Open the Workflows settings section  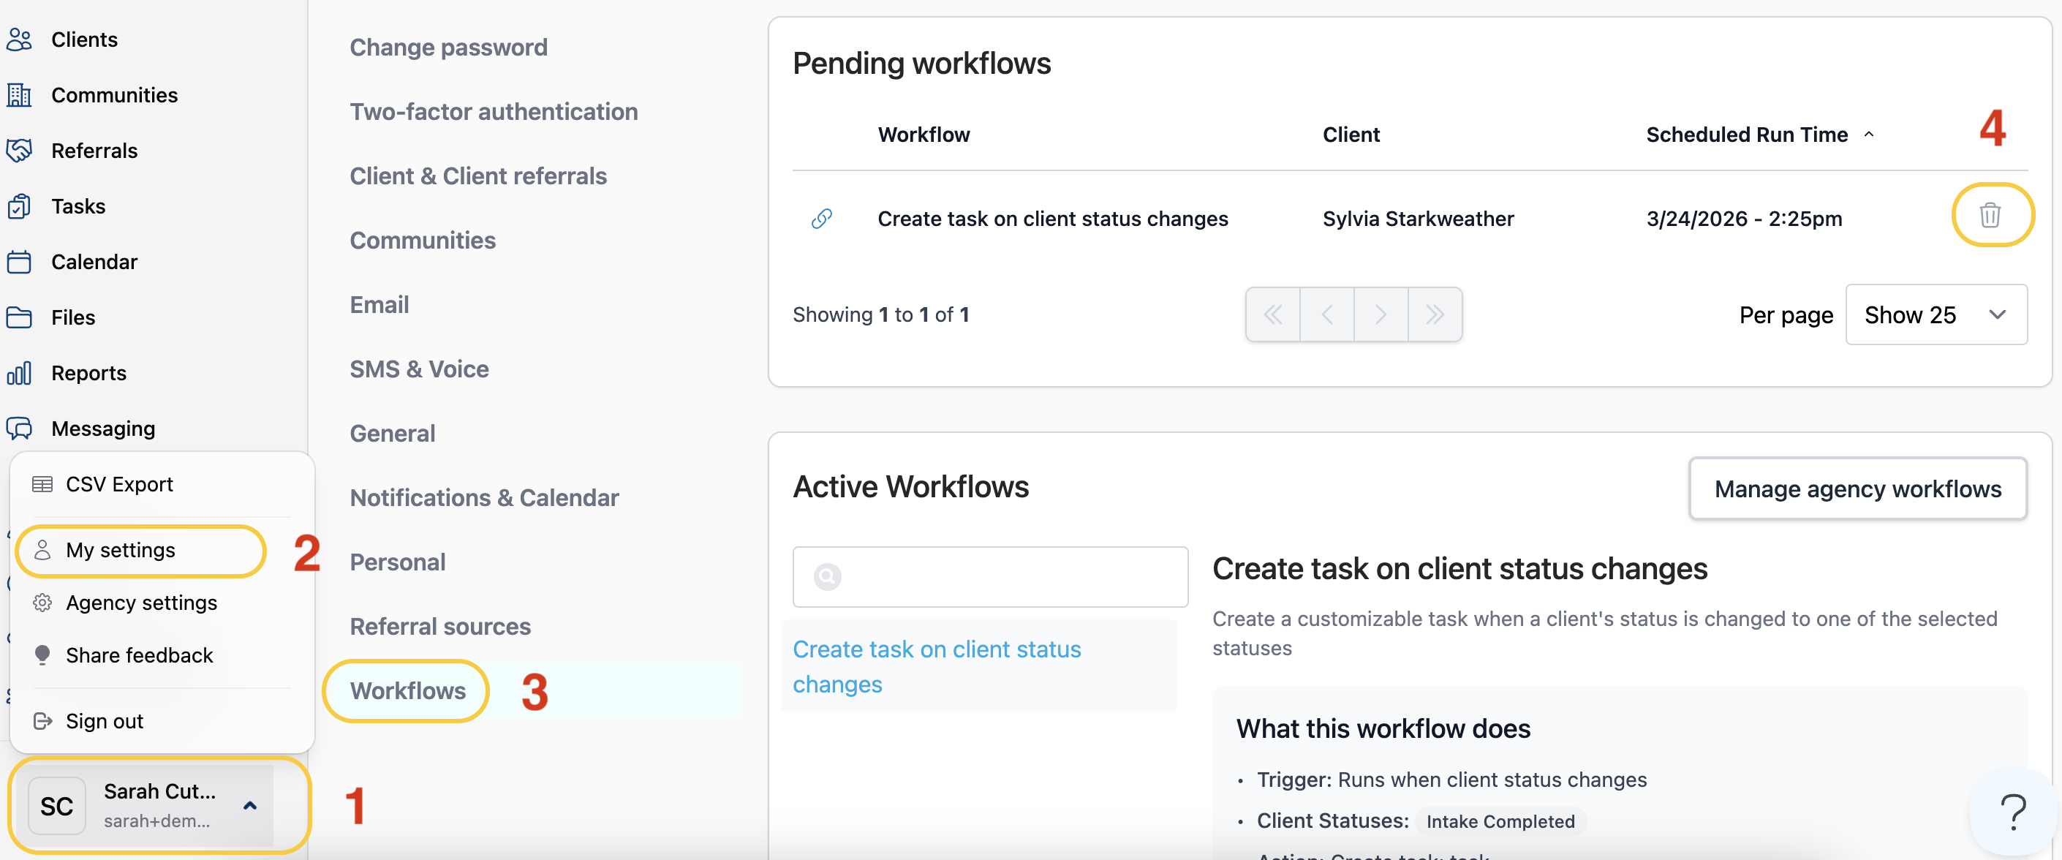click(407, 690)
